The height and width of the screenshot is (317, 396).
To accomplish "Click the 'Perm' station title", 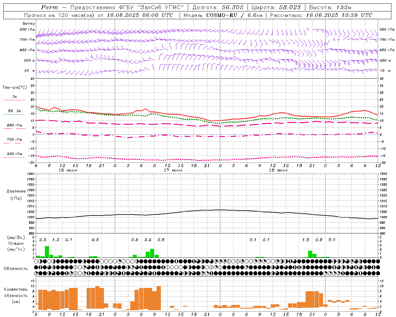I will coord(49,7).
